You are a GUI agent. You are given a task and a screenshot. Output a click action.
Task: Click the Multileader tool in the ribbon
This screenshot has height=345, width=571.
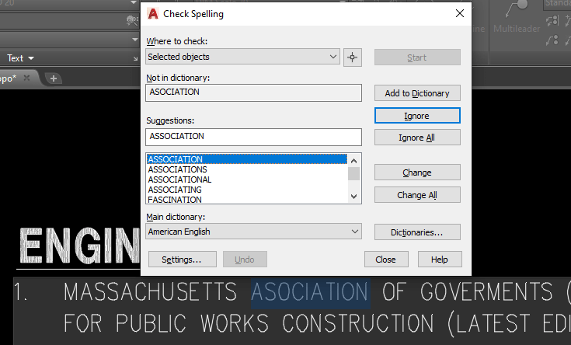[x=517, y=17]
